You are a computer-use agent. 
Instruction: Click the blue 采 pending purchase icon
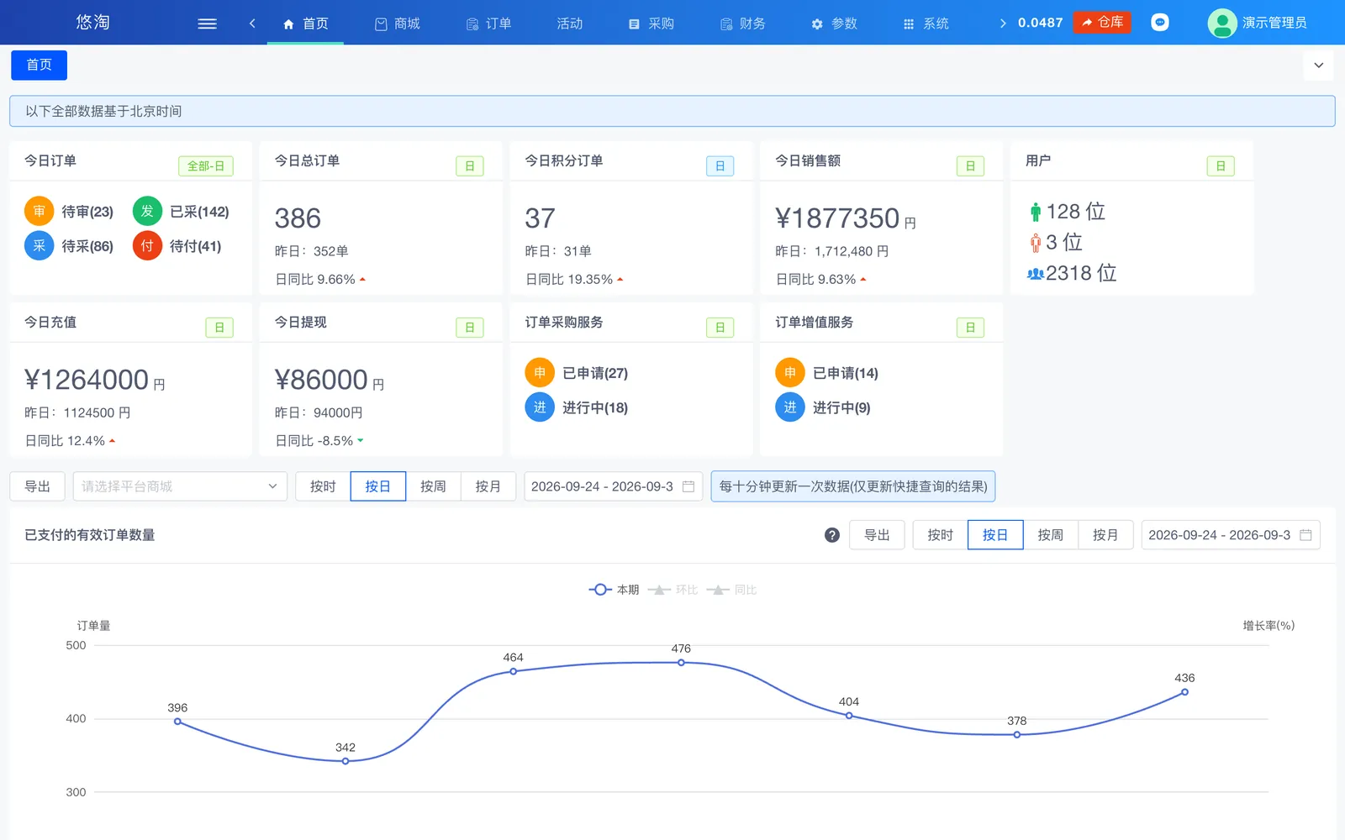pos(40,246)
